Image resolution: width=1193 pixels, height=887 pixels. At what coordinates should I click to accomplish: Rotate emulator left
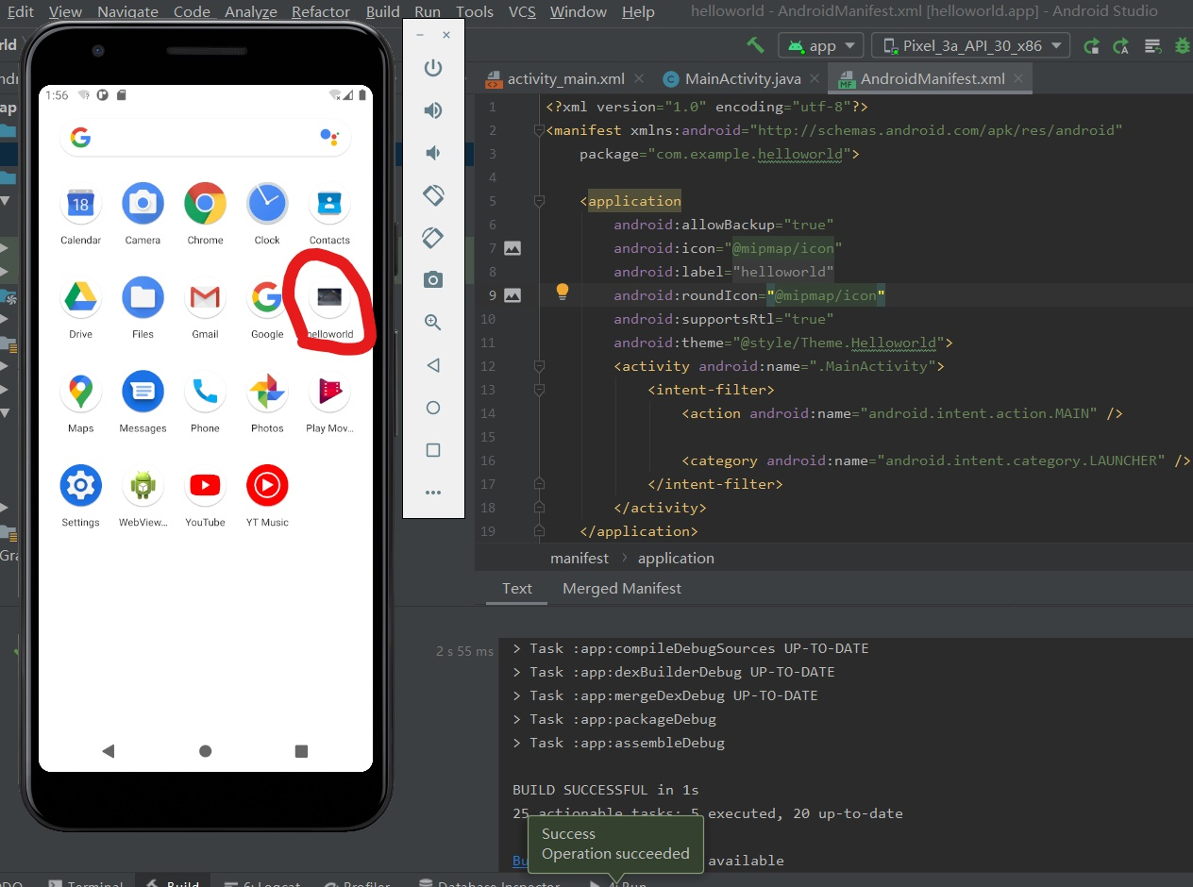[x=433, y=195]
